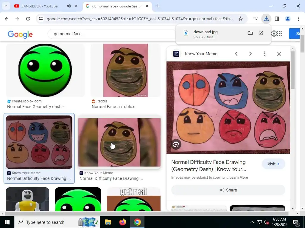Open the Reddit Normal Face image thumbnail
Screen dimensions: 305x228
tap(126, 70)
